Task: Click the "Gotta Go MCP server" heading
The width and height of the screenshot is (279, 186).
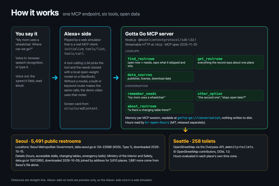Action: click(x=149, y=34)
